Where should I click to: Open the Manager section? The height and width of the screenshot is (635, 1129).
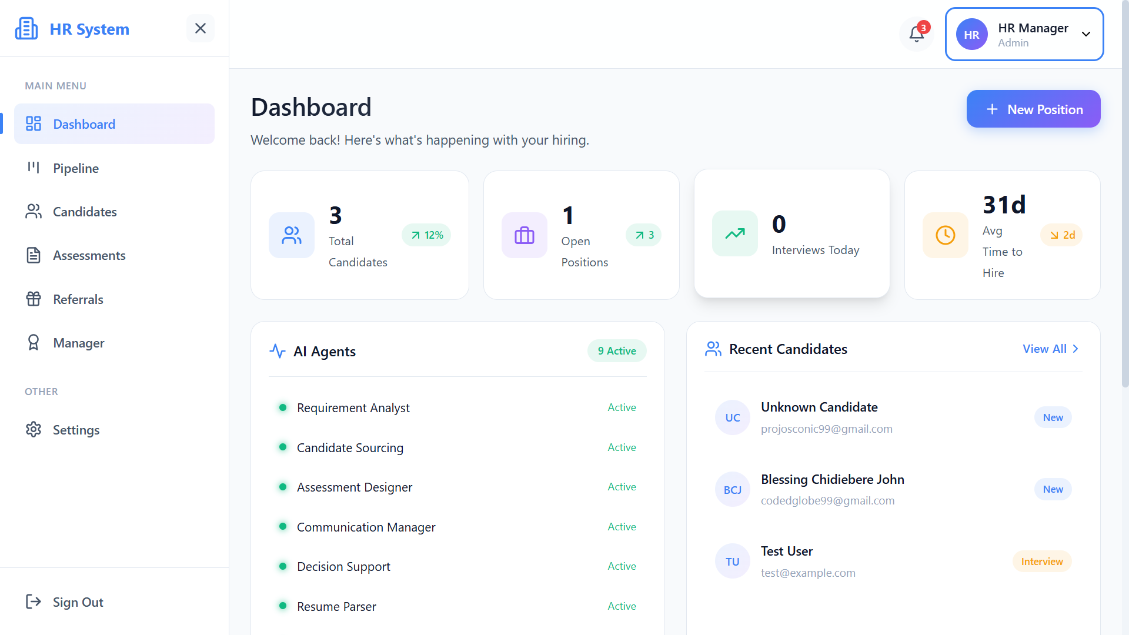click(79, 343)
